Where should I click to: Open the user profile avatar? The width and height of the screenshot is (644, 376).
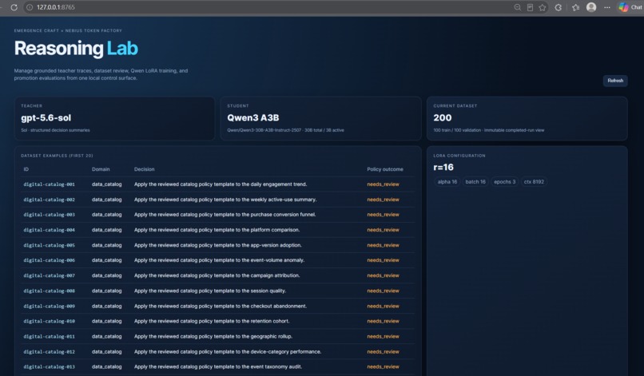591,7
